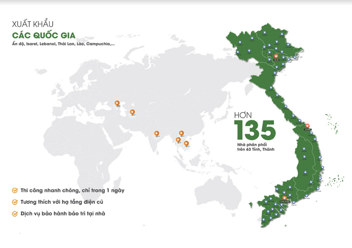
Task: Click the red Hà Nội location pin
Action: (276, 56)
